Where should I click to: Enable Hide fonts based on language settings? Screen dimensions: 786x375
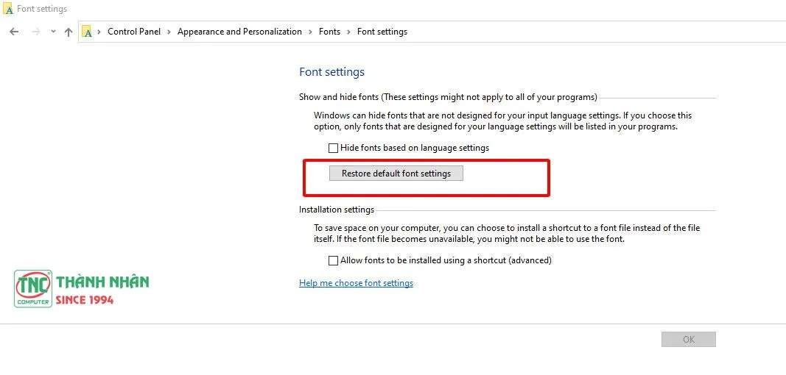334,148
